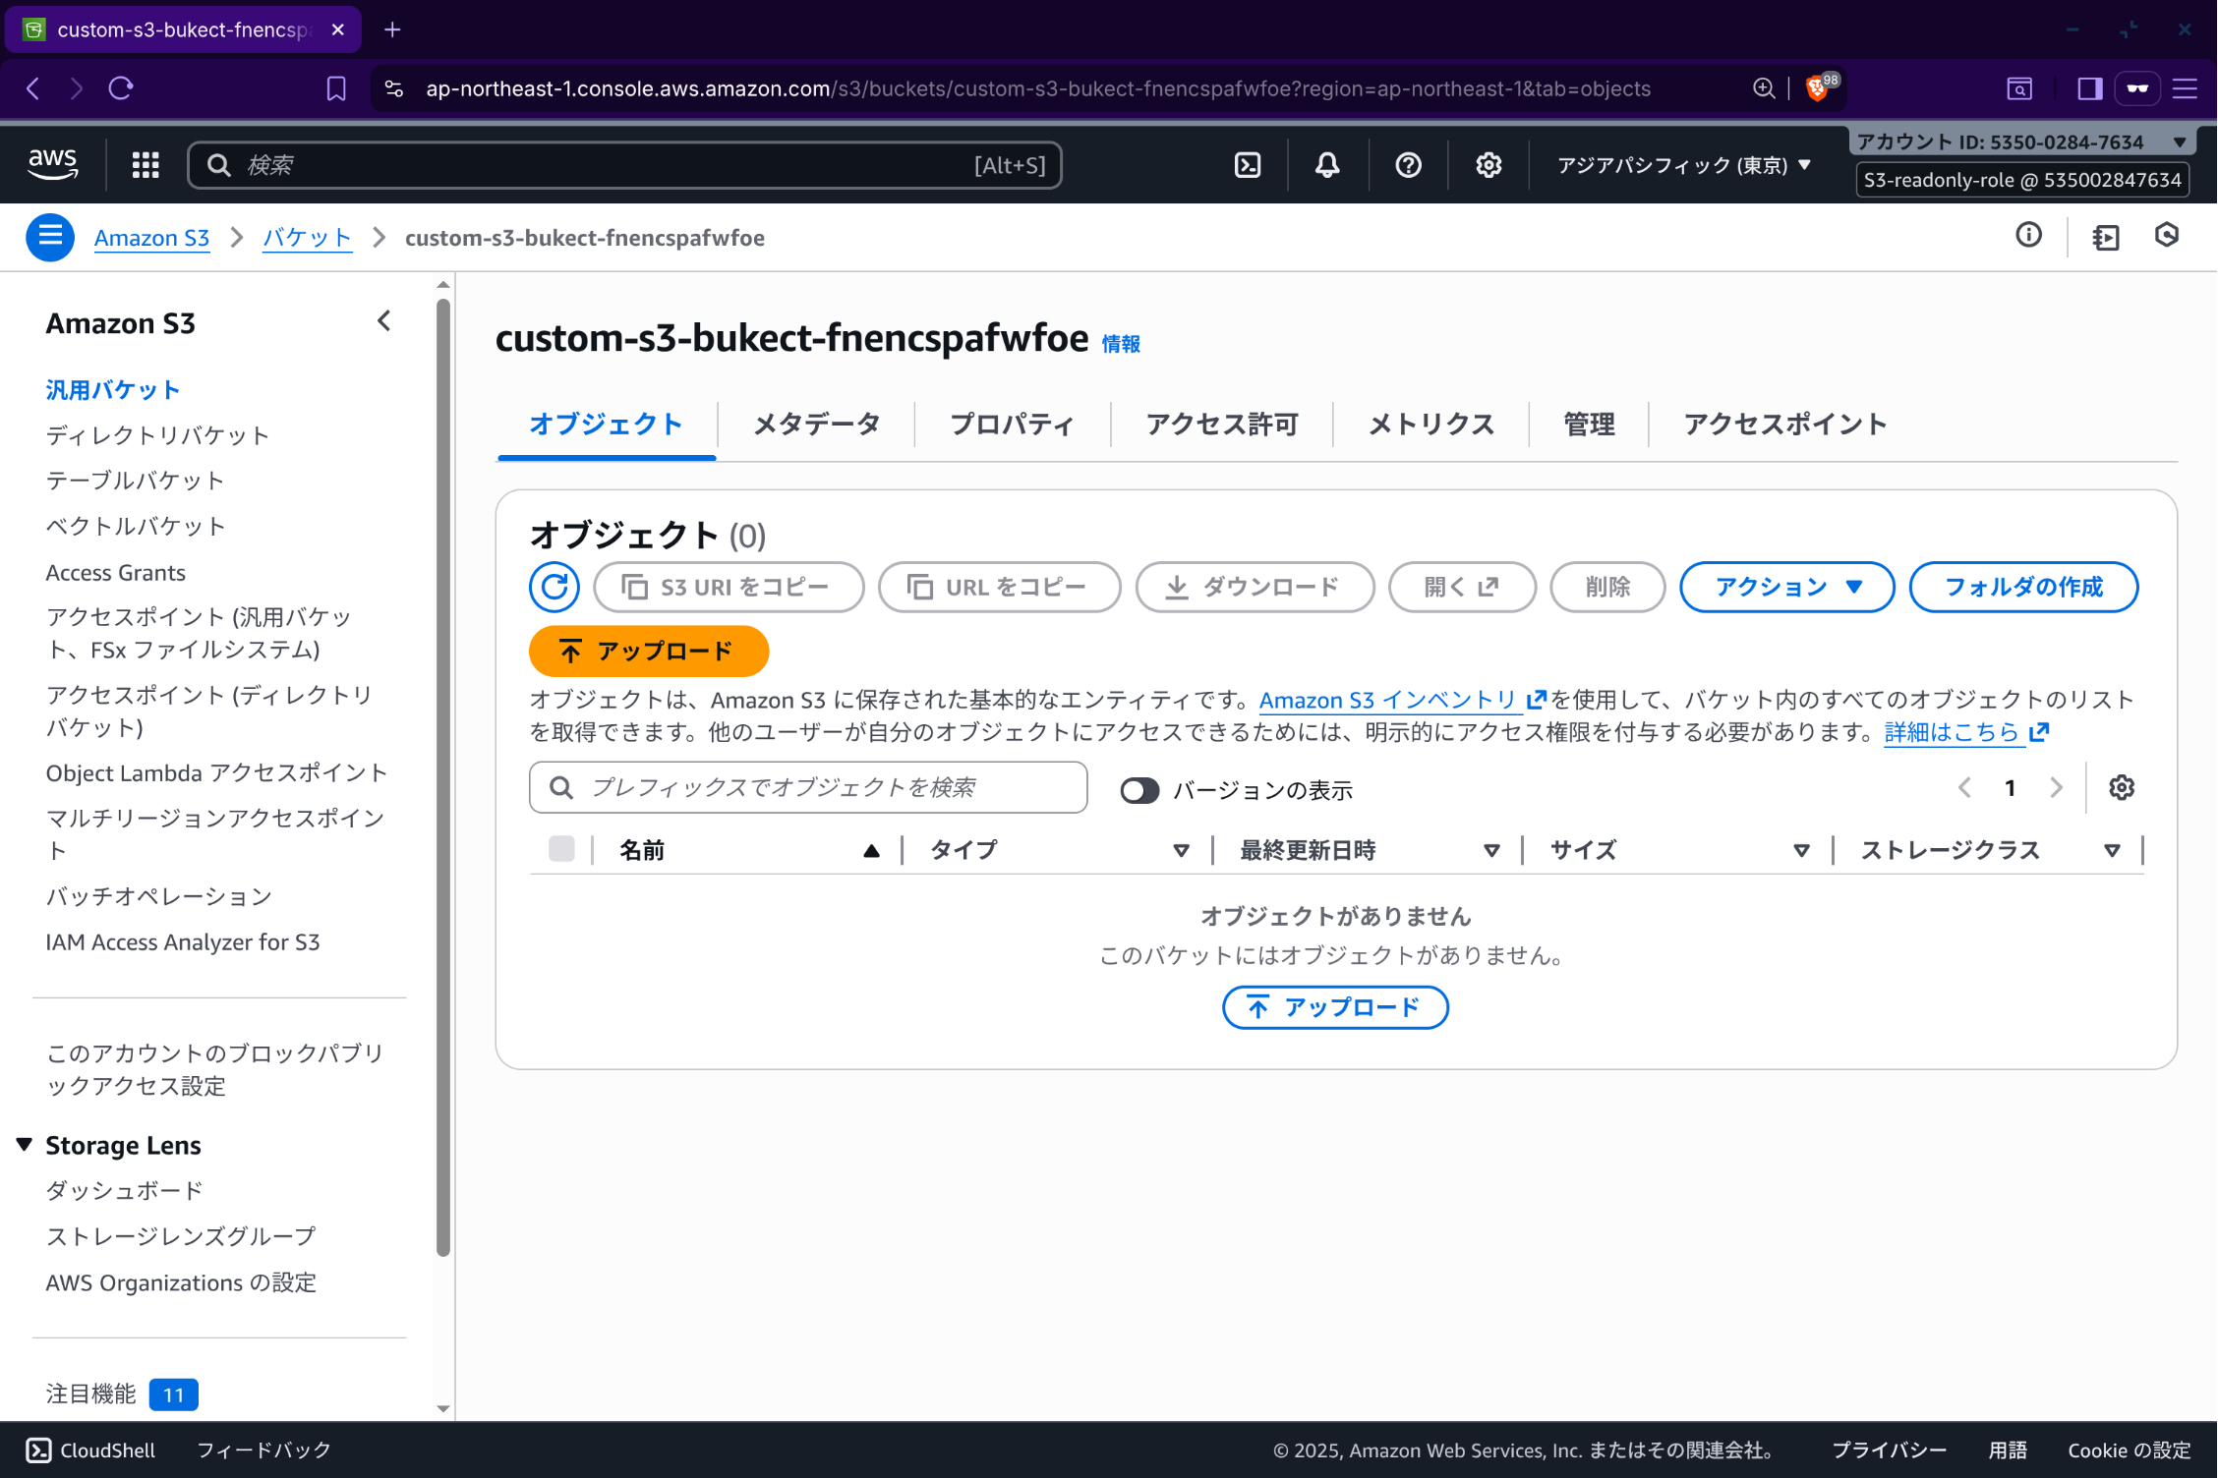Click the hamburger navigation menu icon
Image resolution: width=2218 pixels, height=1478 pixels.
click(50, 237)
